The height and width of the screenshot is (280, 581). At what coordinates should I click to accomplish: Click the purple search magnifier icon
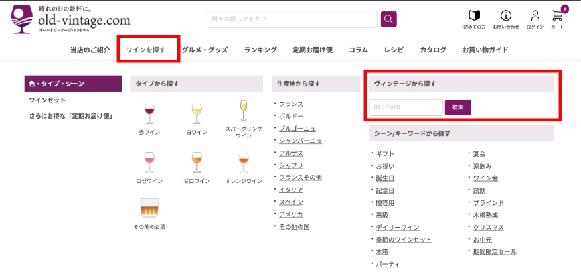(388, 19)
